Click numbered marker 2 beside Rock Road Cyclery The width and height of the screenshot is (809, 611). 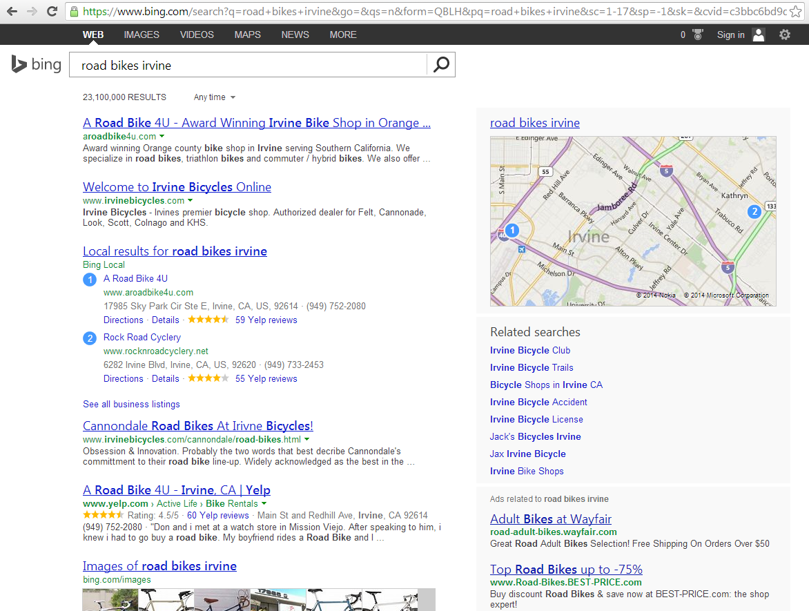[x=90, y=338]
